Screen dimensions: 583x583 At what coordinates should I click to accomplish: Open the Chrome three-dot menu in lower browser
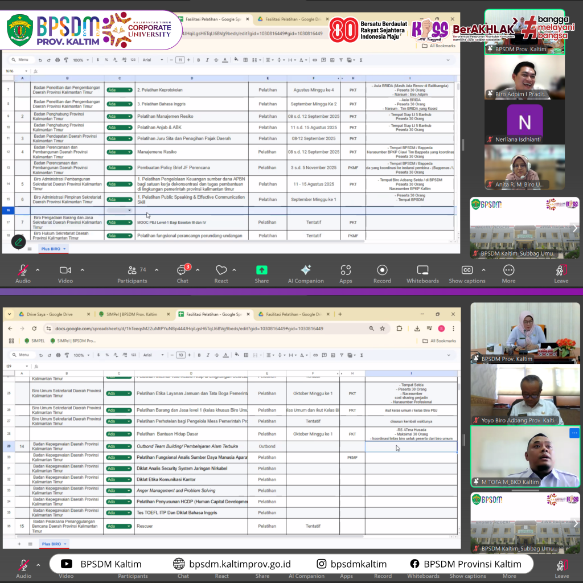[x=453, y=329]
